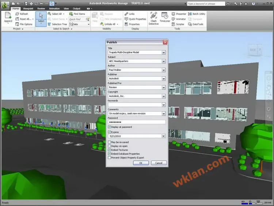Image resolution: width=274 pixels, height=206 pixels.
Task: Switch to the View tab
Action: 66,8
